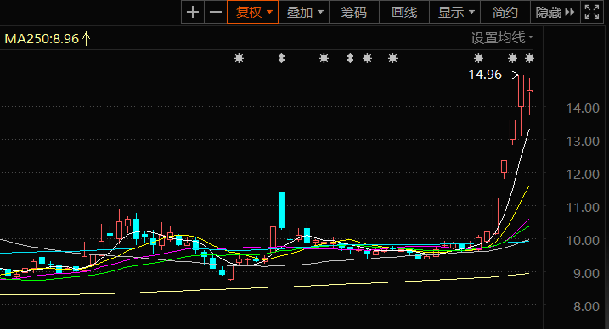Switch to 简约 simple mode

505,13
